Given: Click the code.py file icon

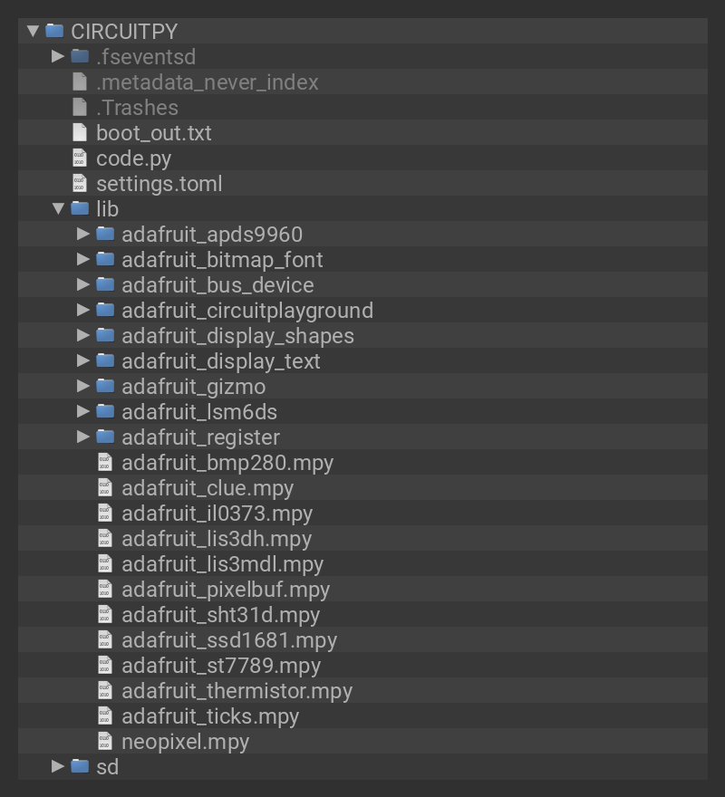Looking at the screenshot, I should pos(80,158).
